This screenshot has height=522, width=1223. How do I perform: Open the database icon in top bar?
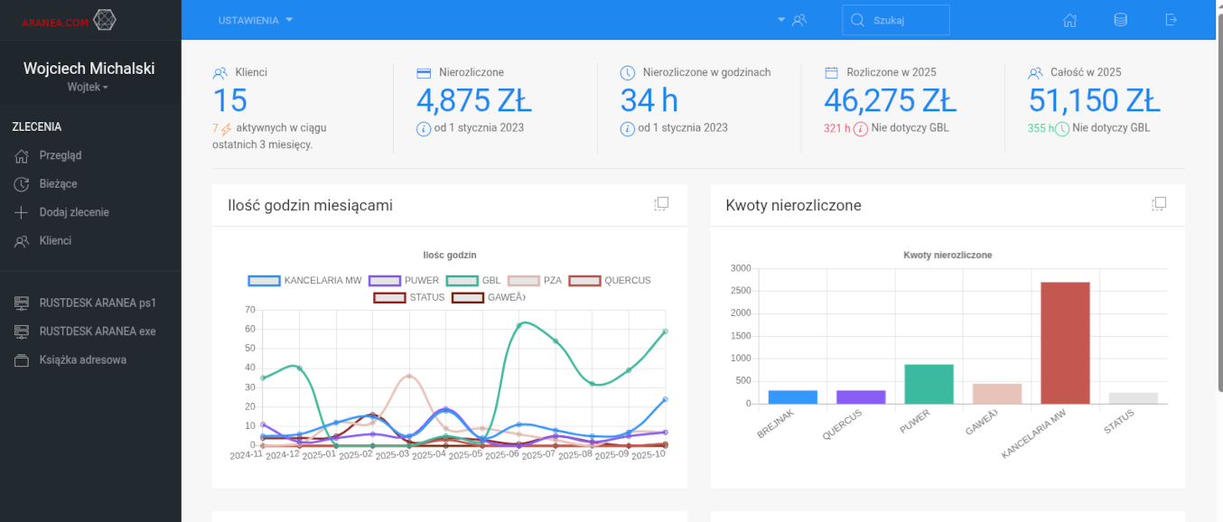coord(1120,20)
